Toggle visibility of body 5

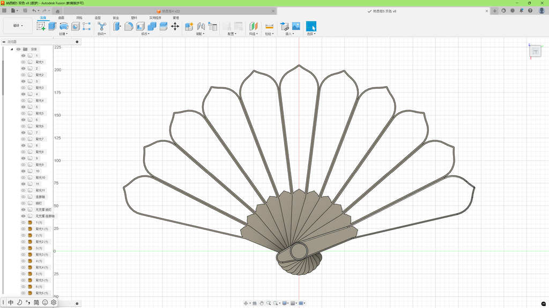tap(24, 107)
